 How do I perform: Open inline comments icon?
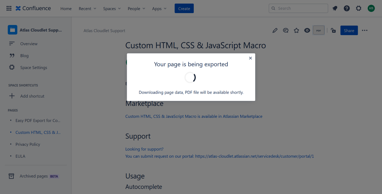[x=286, y=30]
